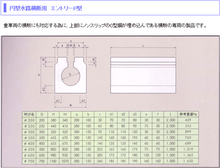Click the d3 column header
Screen dimensions: 220x168
coord(135,114)
